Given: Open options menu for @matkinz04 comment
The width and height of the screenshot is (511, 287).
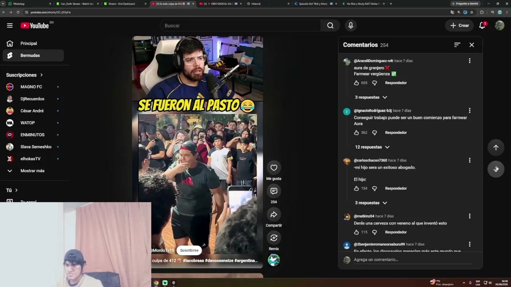Looking at the screenshot, I should pos(469,216).
